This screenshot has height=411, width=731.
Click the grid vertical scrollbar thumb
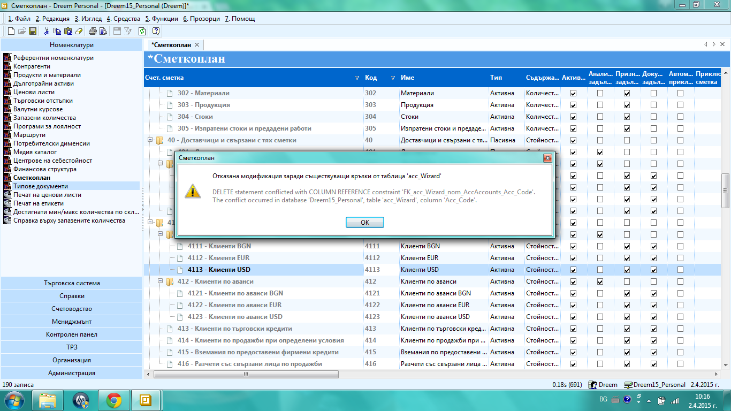(726, 191)
